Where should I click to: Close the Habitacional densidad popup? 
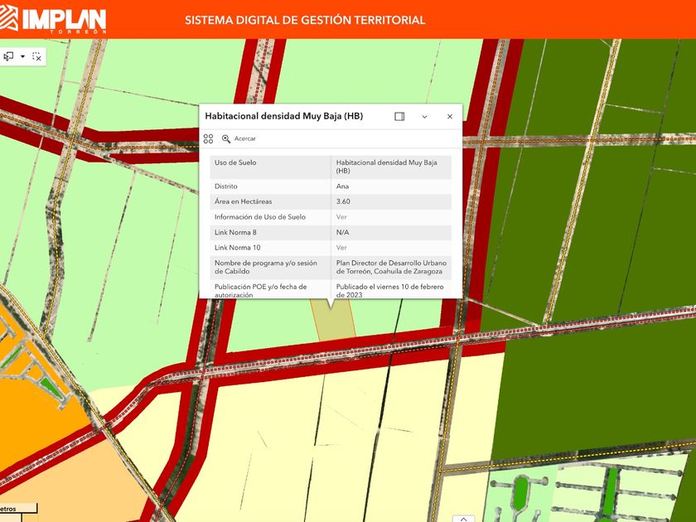[x=450, y=117]
